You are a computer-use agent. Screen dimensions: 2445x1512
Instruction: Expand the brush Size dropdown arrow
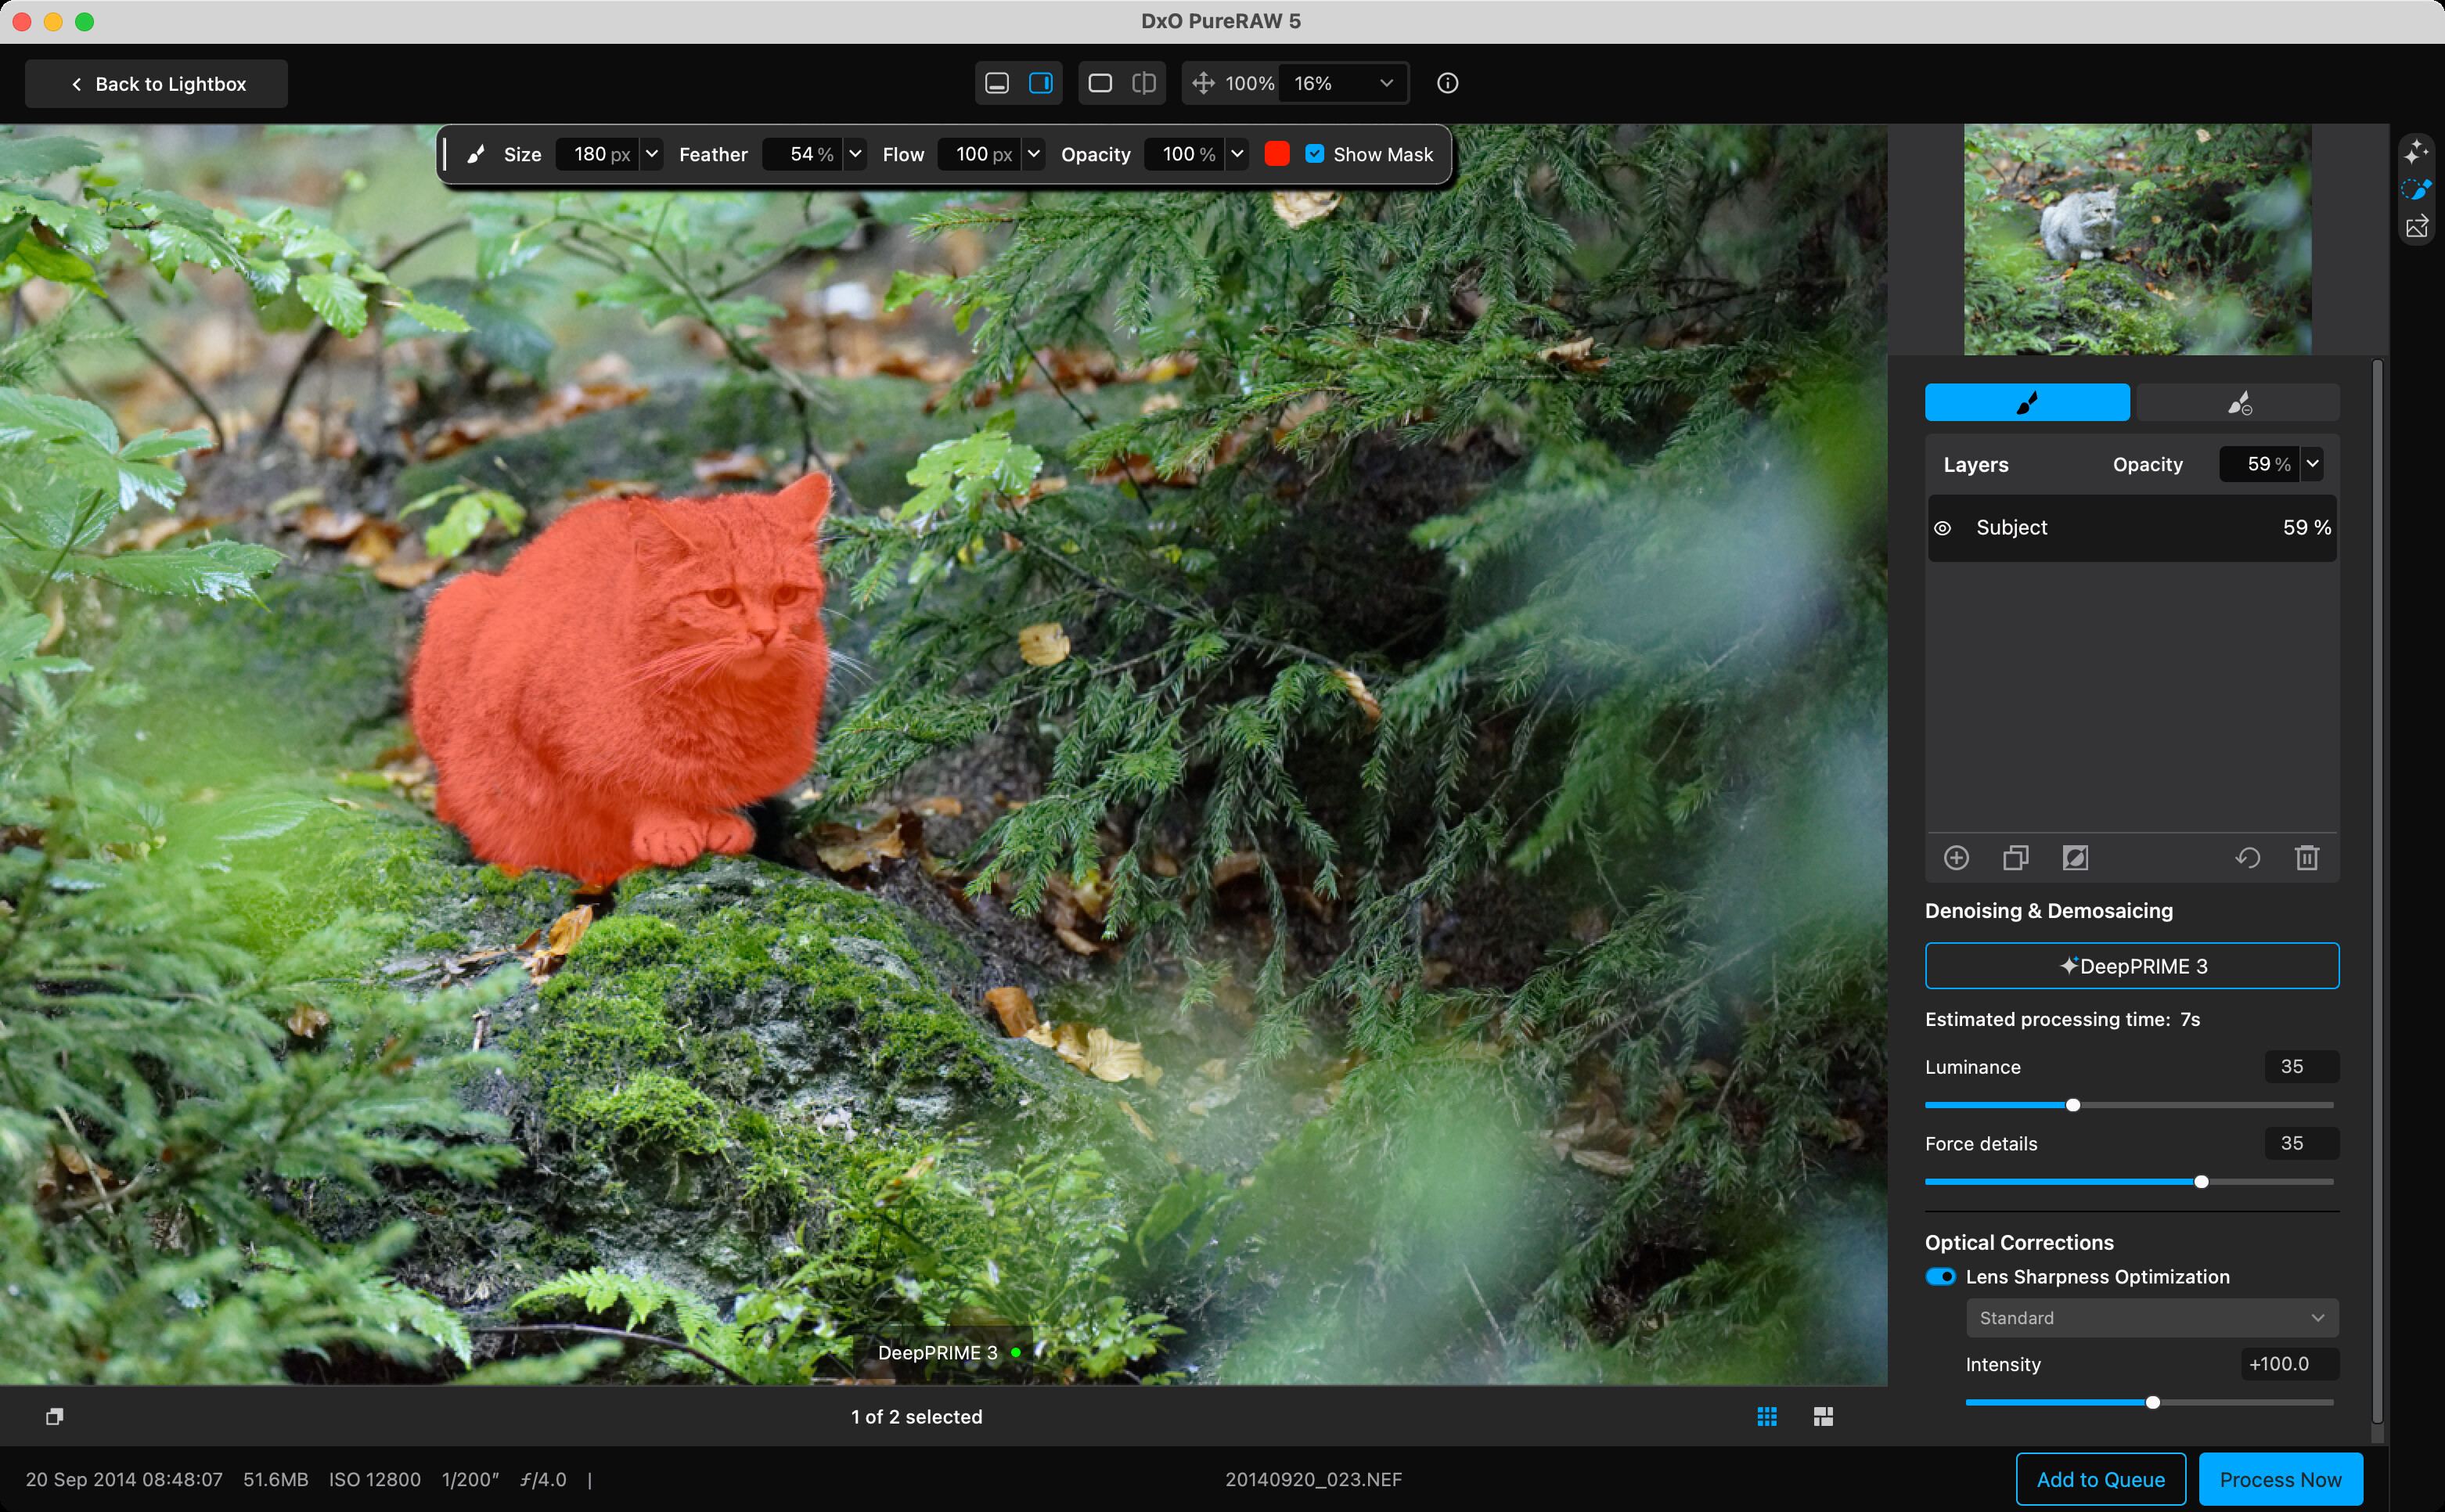click(x=652, y=154)
